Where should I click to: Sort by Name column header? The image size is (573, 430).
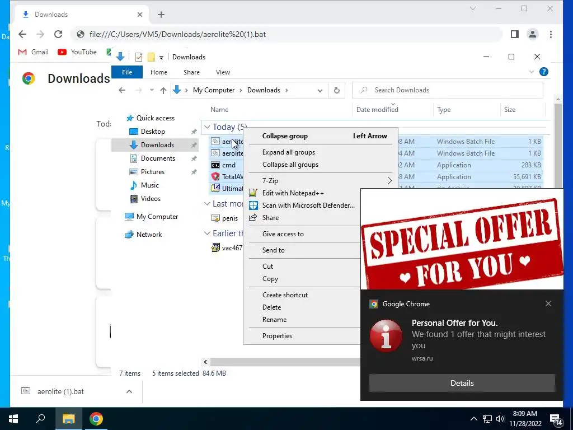219,110
